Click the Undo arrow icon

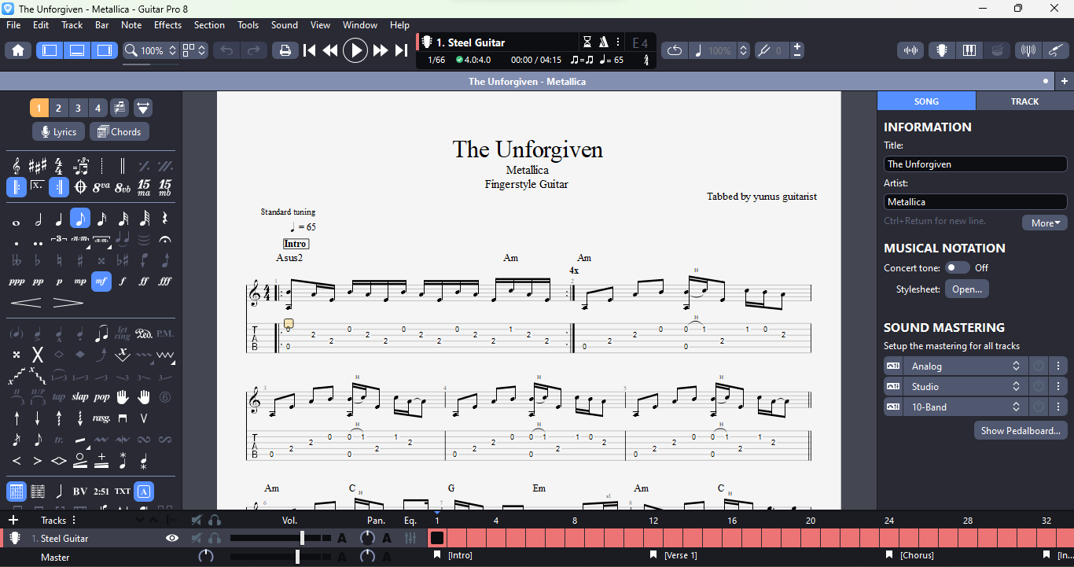point(226,50)
